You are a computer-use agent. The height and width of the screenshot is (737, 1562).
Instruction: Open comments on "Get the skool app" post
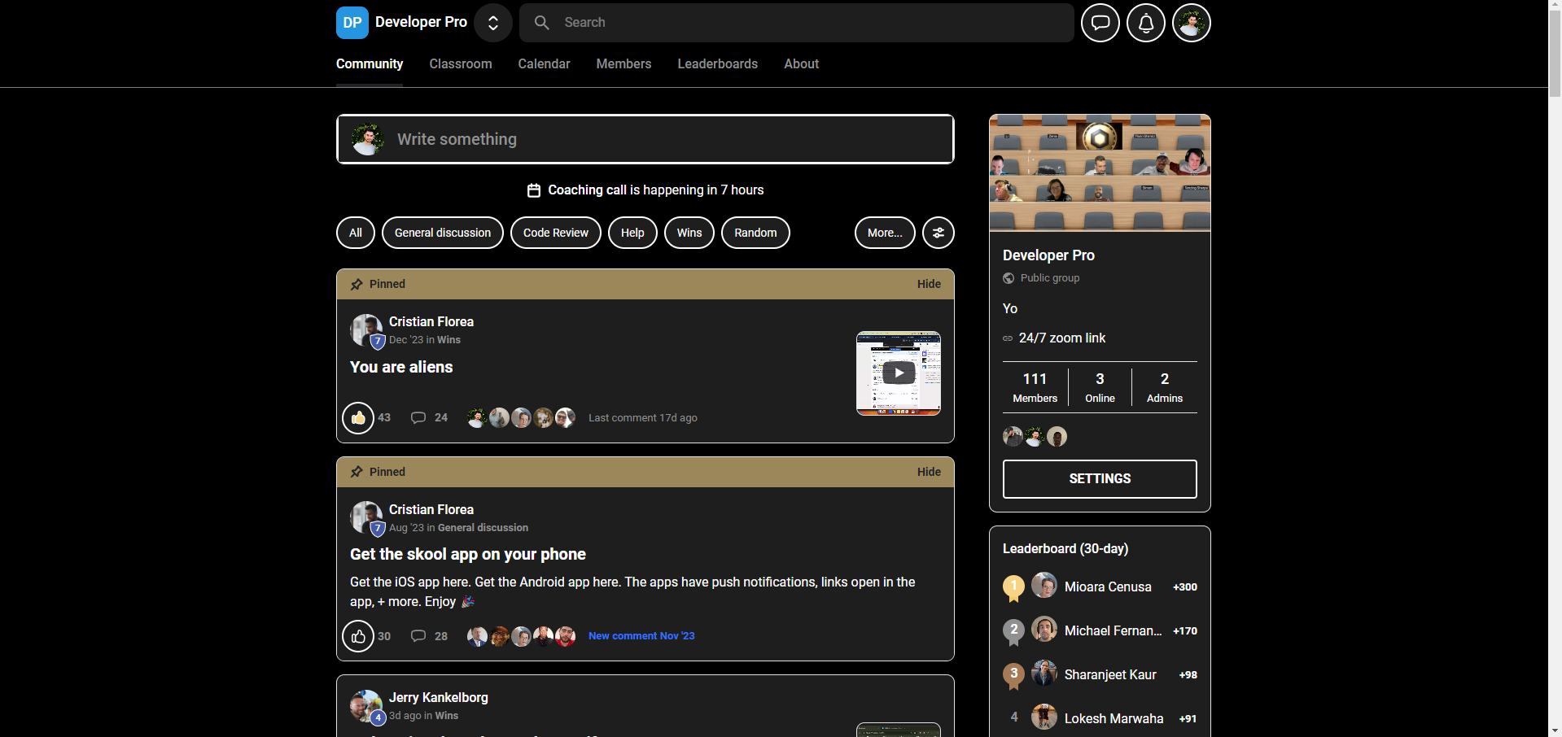[x=418, y=636]
